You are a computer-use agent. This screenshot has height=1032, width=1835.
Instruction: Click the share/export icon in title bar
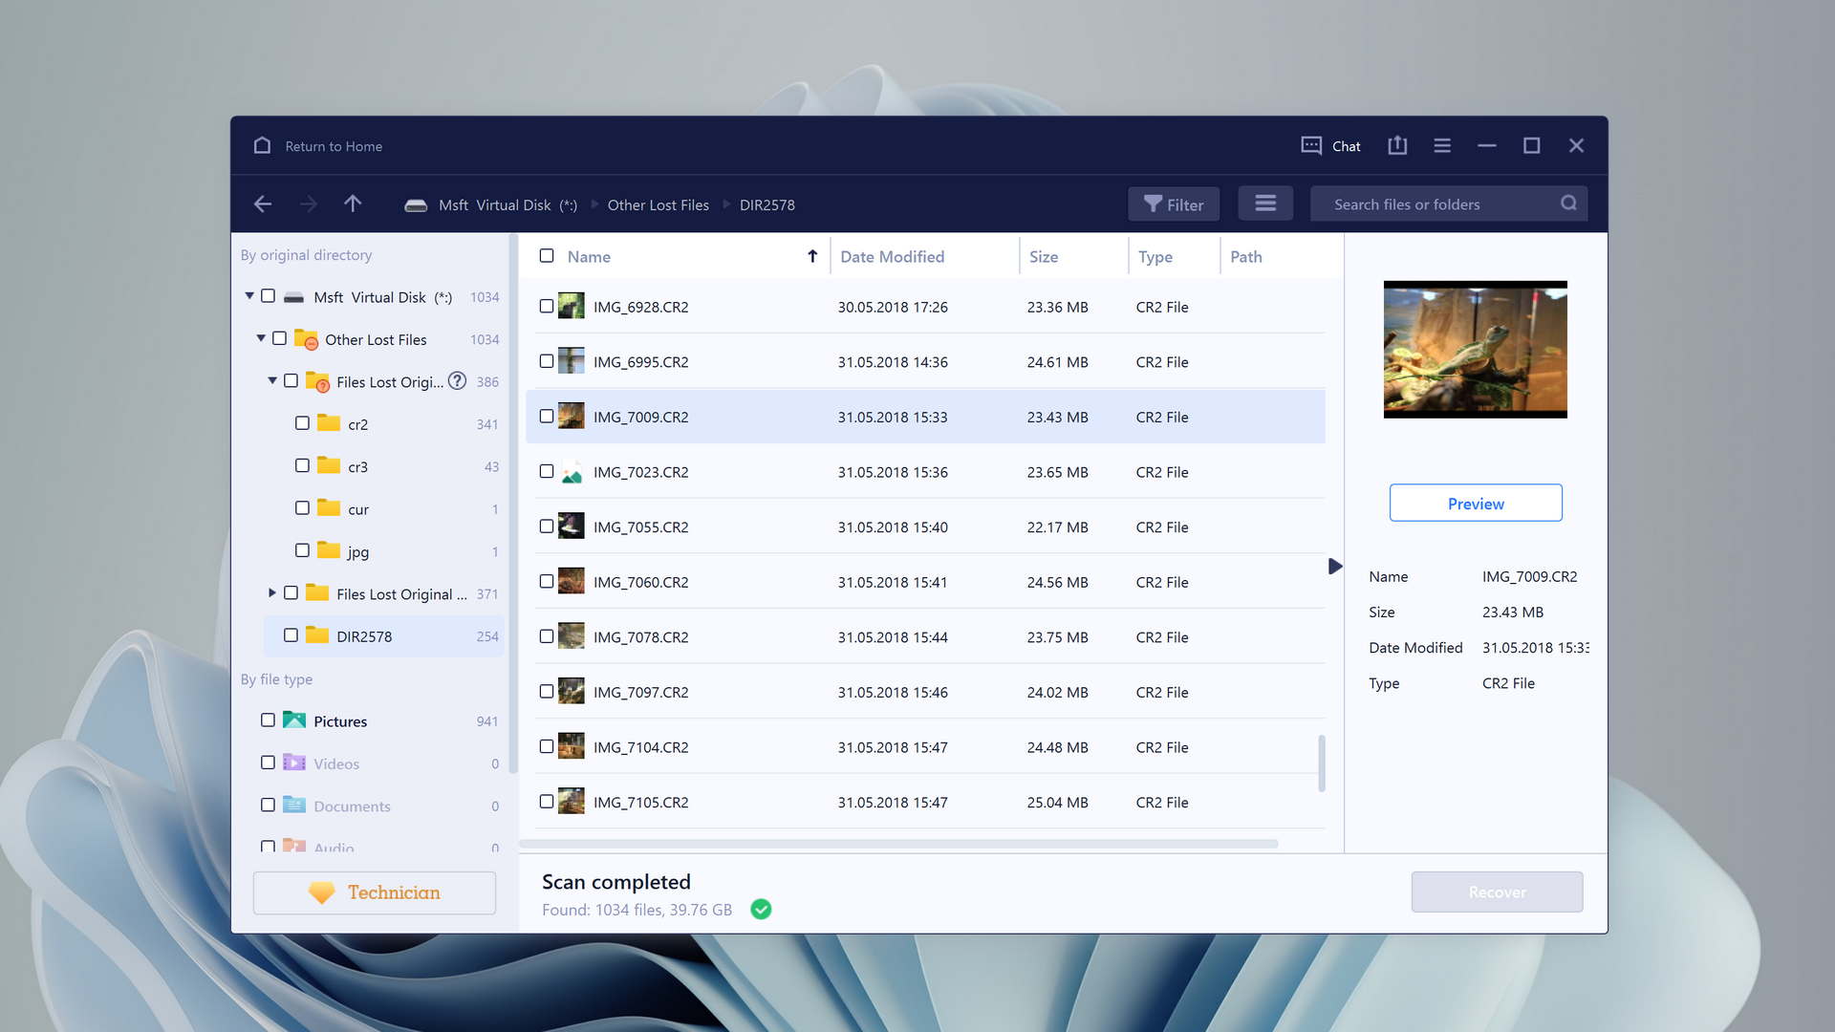pos(1397,145)
